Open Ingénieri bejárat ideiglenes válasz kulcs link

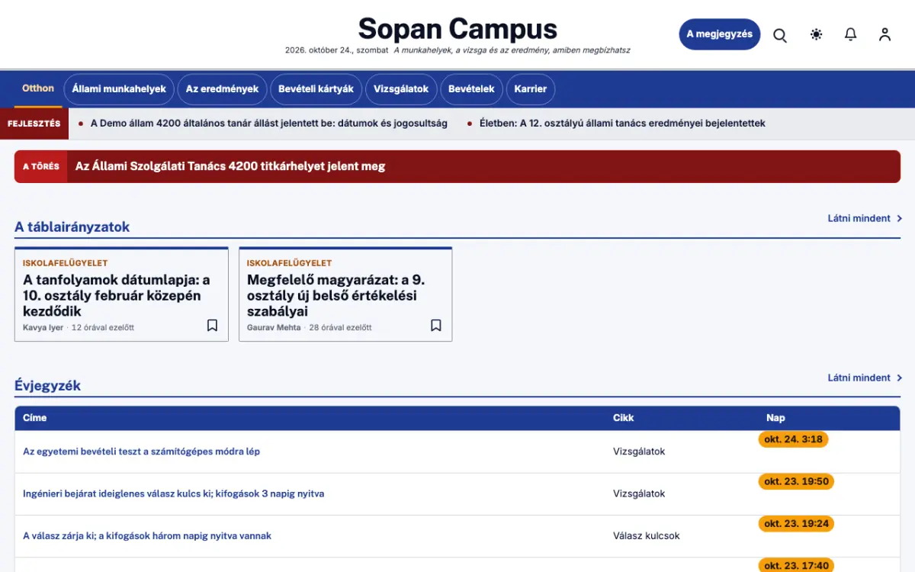click(173, 493)
